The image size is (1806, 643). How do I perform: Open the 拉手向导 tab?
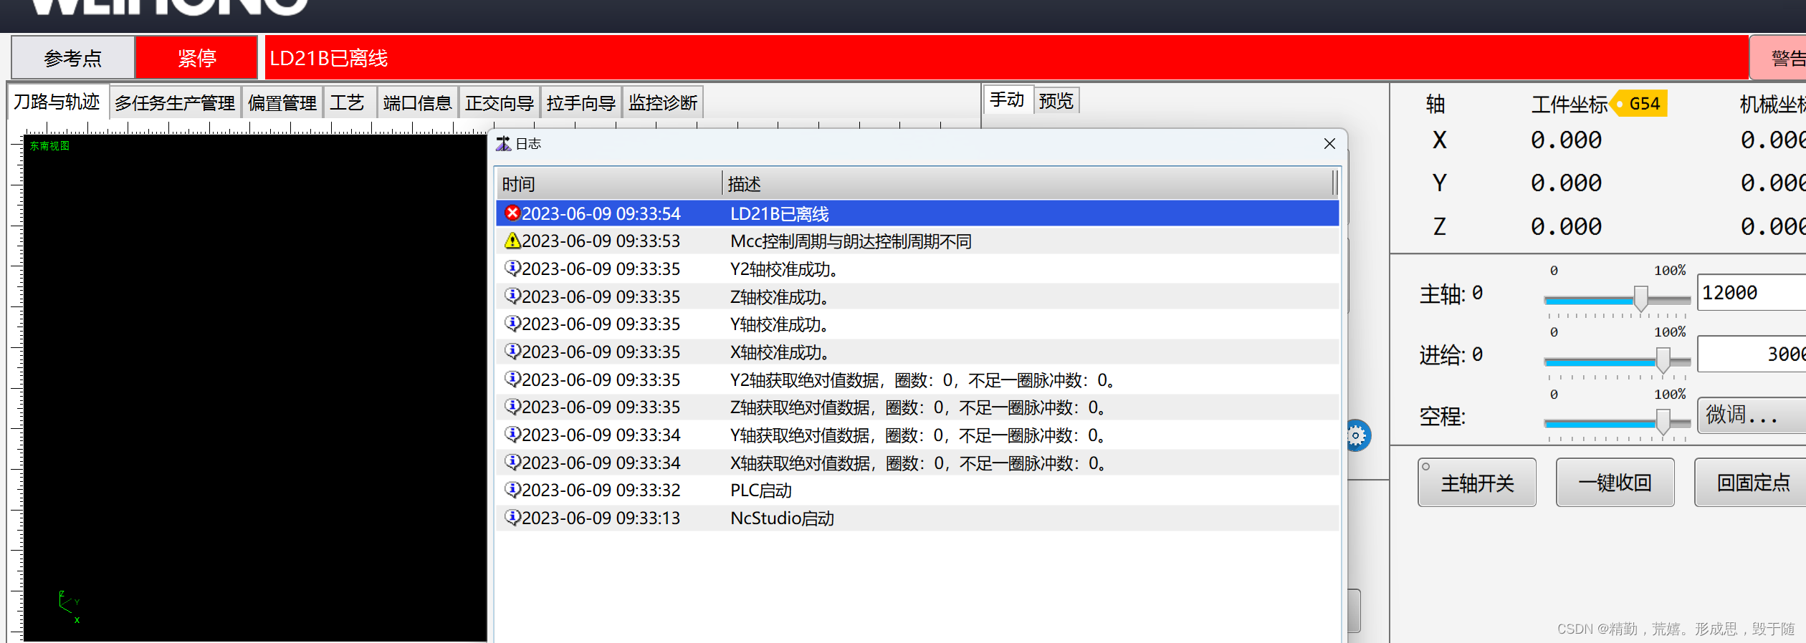[580, 103]
